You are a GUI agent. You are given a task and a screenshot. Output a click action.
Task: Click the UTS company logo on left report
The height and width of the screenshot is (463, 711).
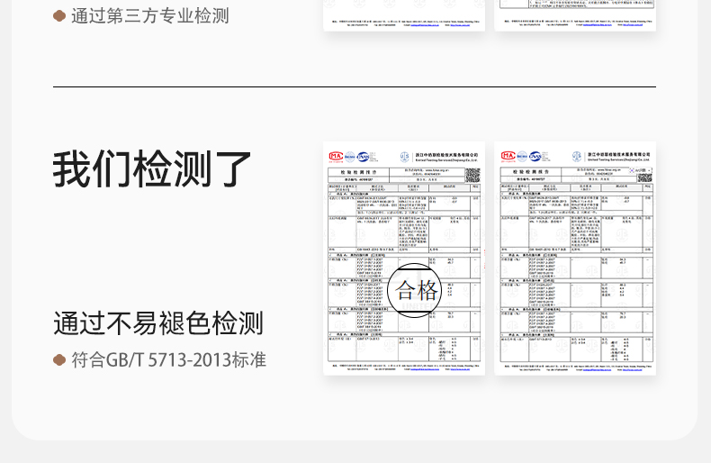(404, 155)
